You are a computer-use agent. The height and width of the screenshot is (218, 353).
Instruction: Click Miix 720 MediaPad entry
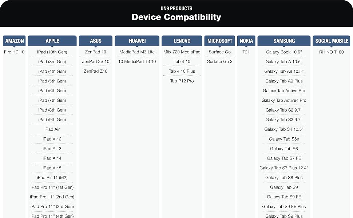(182, 52)
